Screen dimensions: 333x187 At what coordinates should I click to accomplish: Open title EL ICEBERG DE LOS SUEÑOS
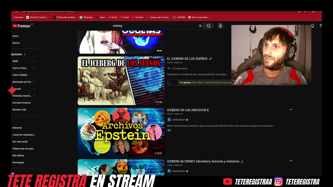click(x=189, y=59)
